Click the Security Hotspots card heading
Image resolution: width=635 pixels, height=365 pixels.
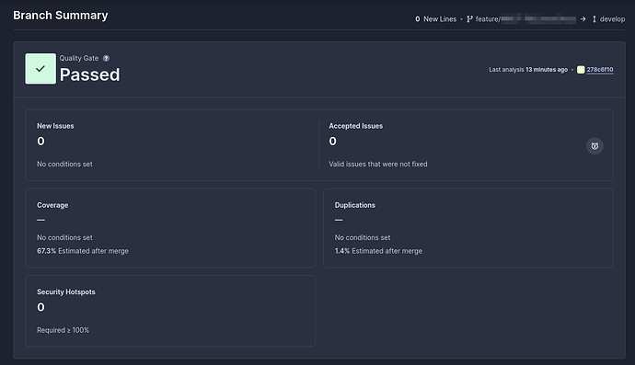pos(66,291)
